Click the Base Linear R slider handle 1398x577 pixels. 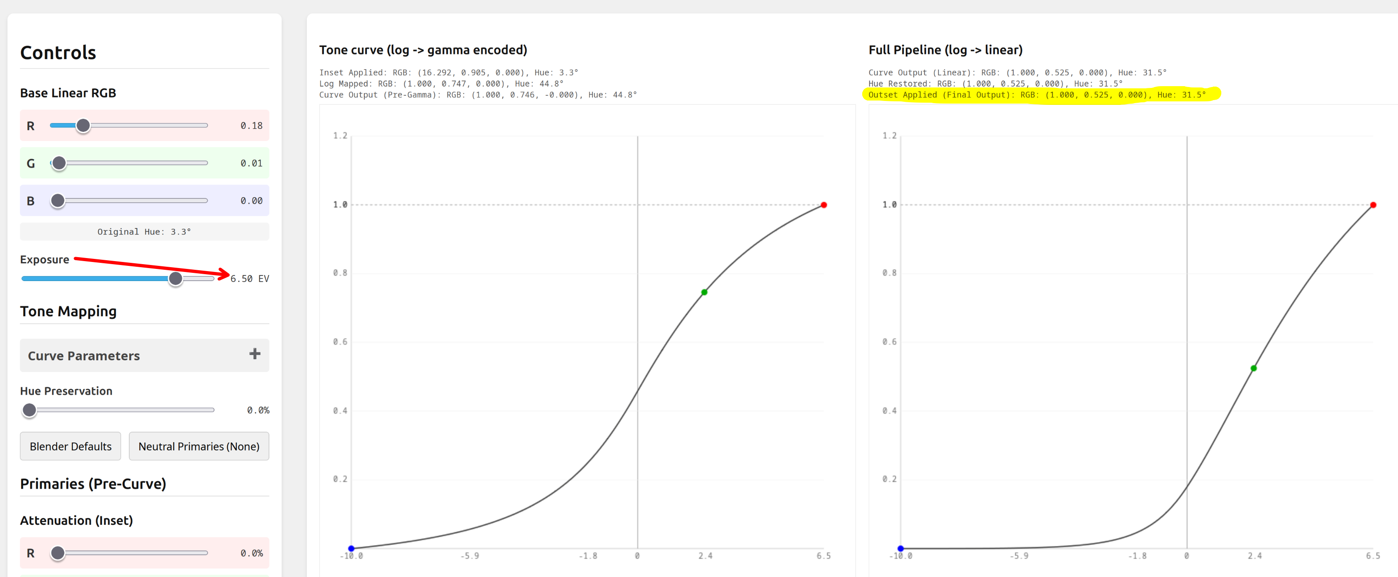(x=83, y=125)
